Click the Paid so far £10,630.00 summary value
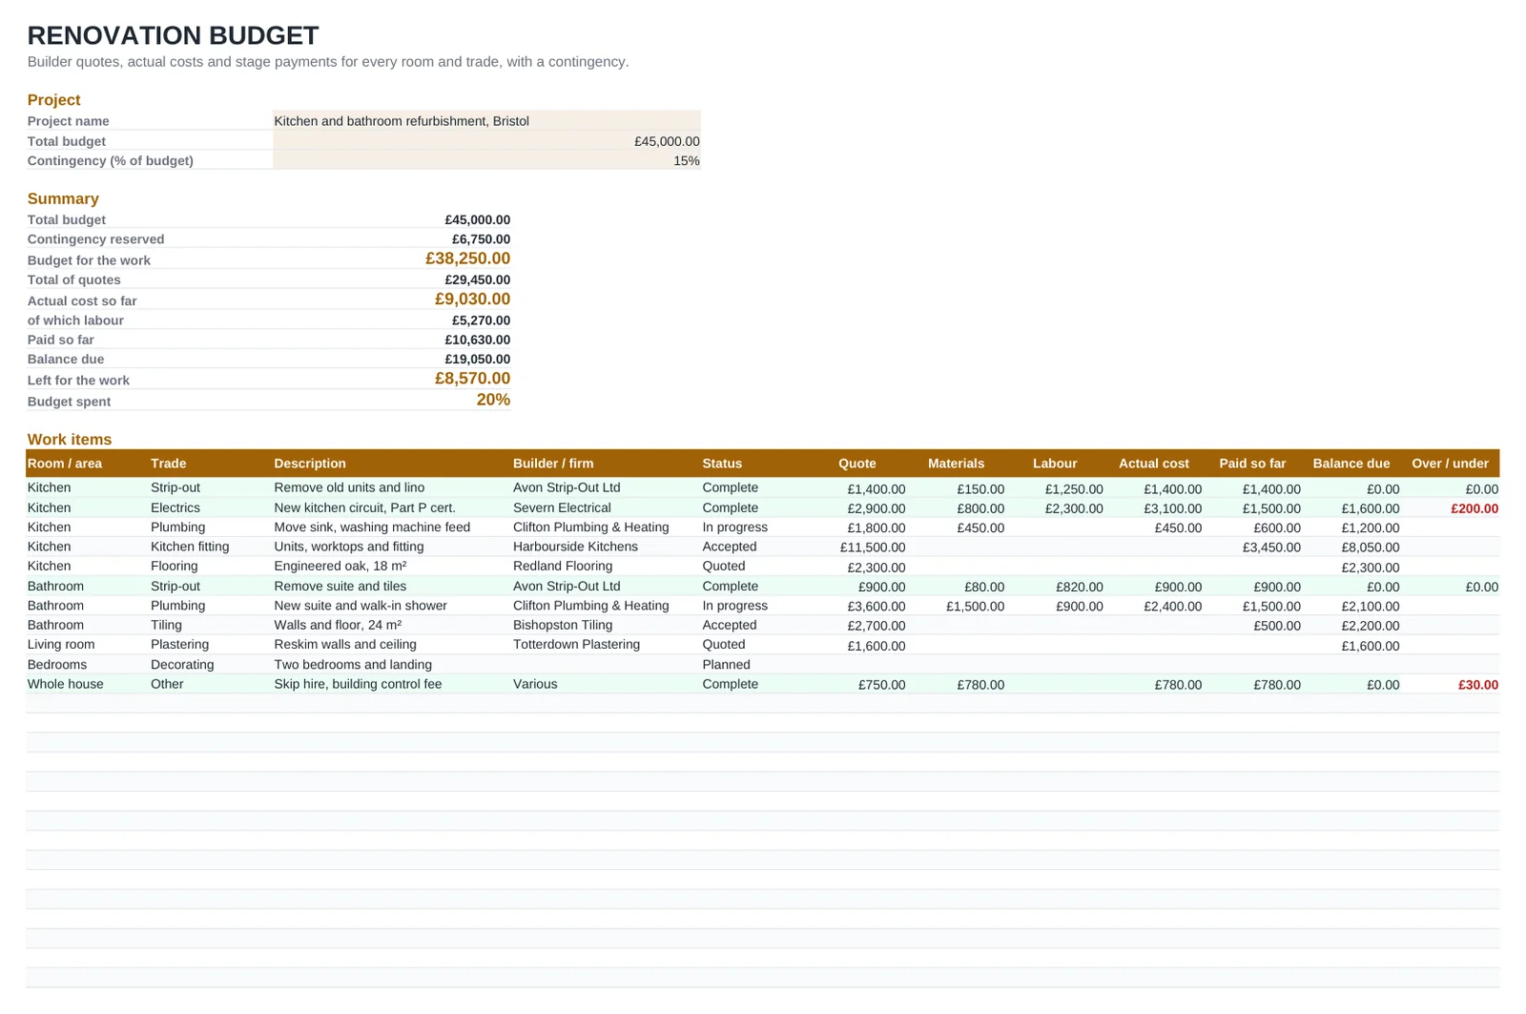The image size is (1526, 1014). pyautogui.click(x=477, y=340)
